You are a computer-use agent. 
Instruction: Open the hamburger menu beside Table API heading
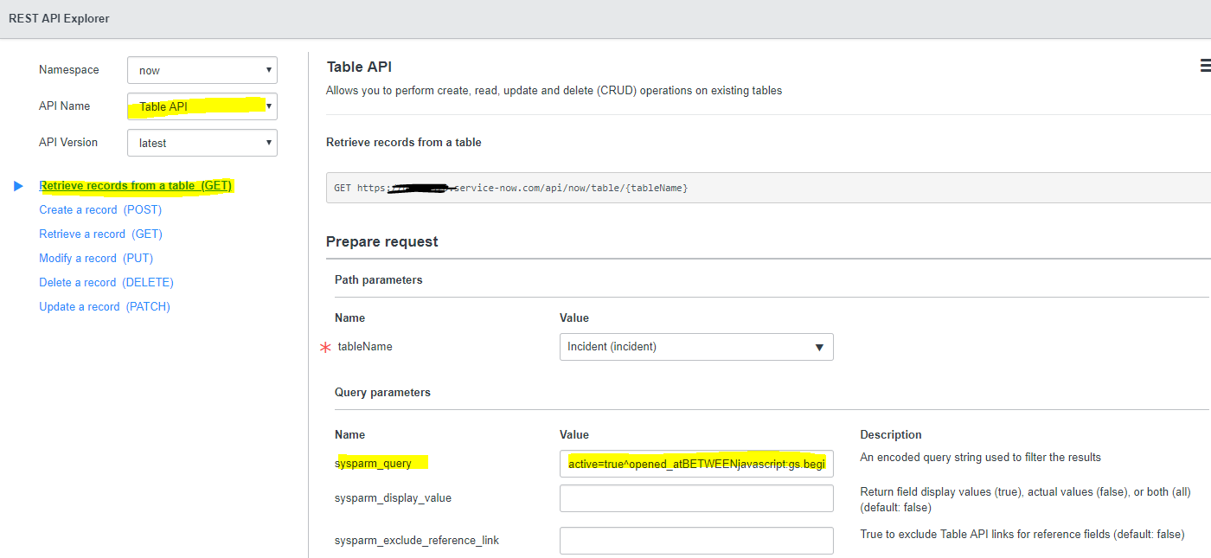[1205, 66]
